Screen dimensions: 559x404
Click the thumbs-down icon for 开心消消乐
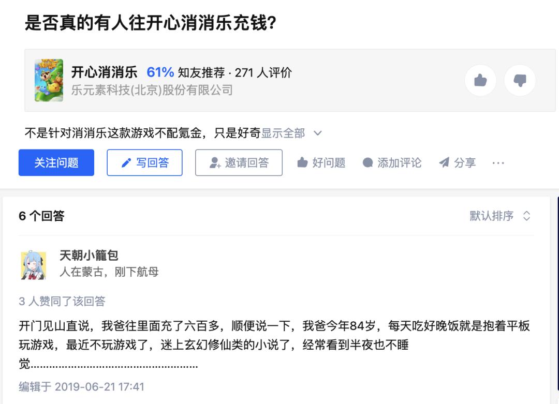coord(520,80)
